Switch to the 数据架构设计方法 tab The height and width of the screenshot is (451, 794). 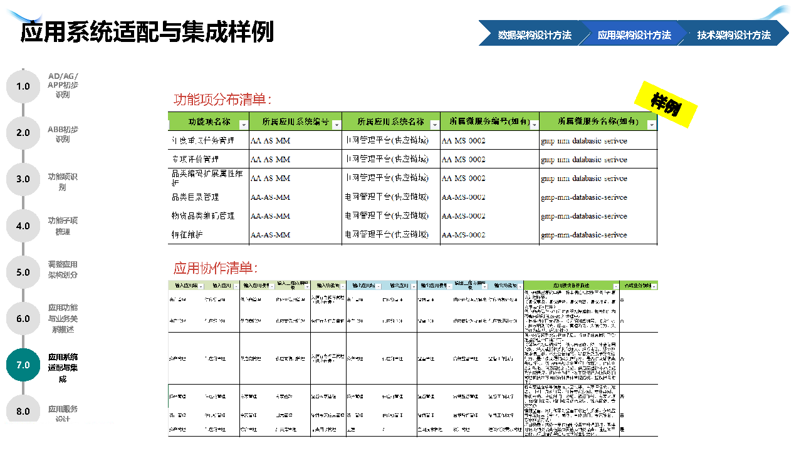pos(534,35)
